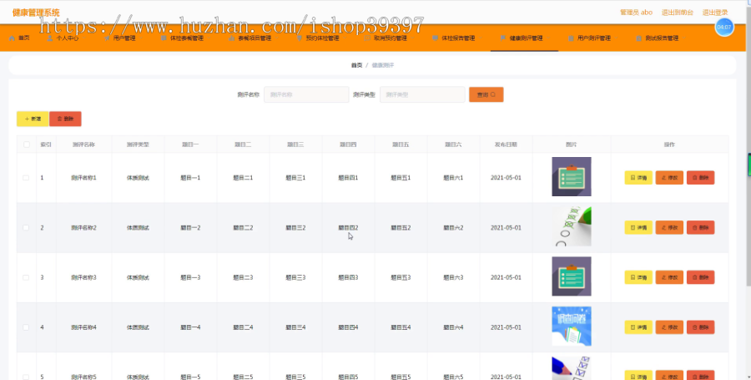This screenshot has height=380, width=751.
Task: Open the clipboard thumbnail in row 3
Action: pos(572,276)
